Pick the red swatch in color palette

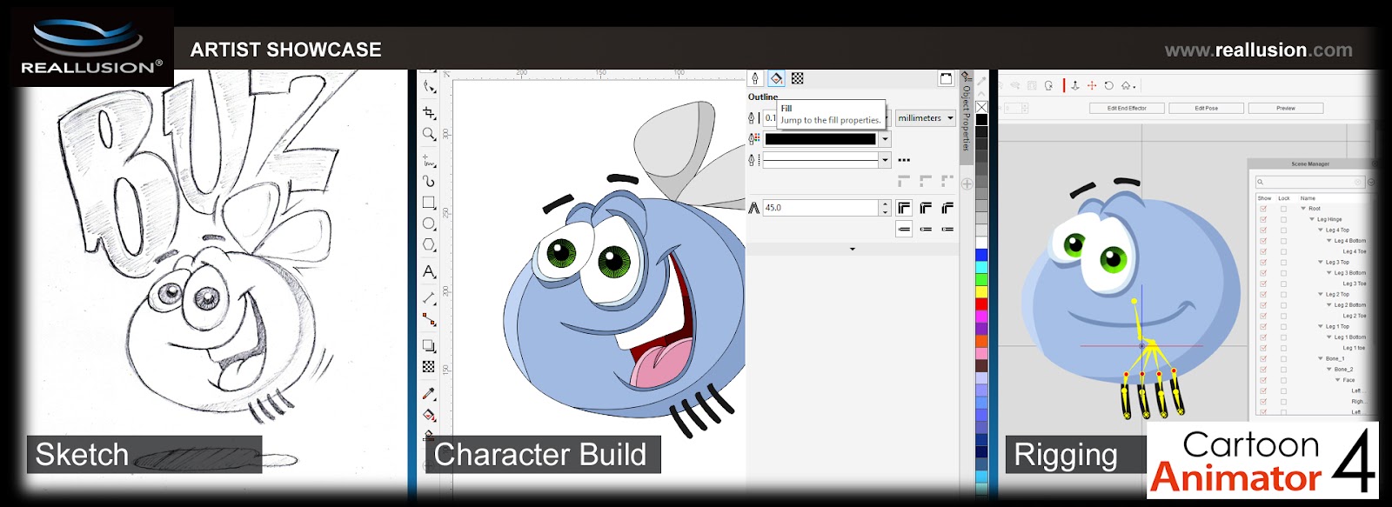tap(981, 304)
